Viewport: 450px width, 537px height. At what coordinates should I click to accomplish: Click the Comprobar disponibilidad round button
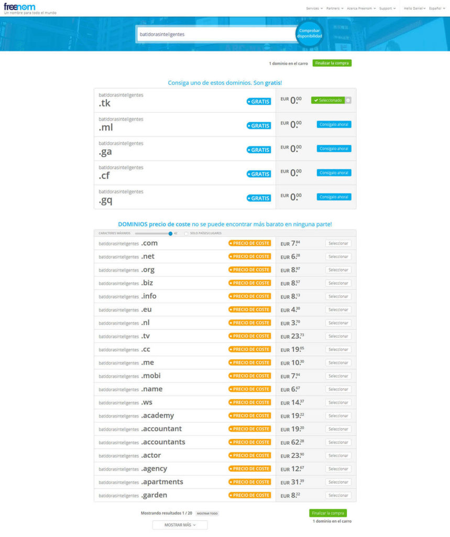(310, 34)
